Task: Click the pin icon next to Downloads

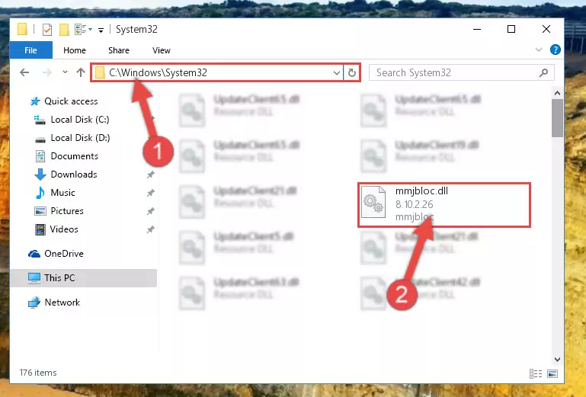Action: tap(150, 174)
